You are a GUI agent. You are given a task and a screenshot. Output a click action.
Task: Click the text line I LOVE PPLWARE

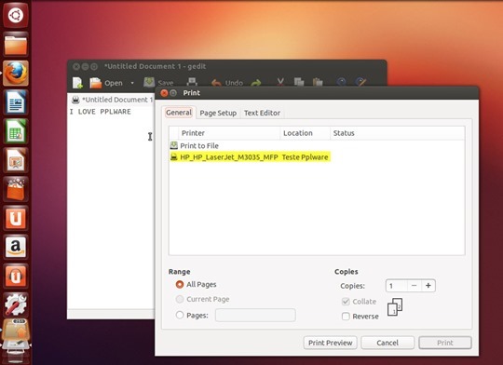coord(100,112)
